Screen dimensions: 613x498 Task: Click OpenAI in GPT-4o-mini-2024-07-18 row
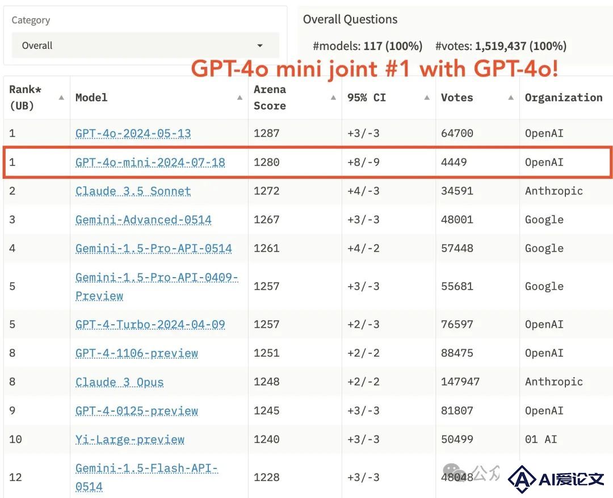544,162
